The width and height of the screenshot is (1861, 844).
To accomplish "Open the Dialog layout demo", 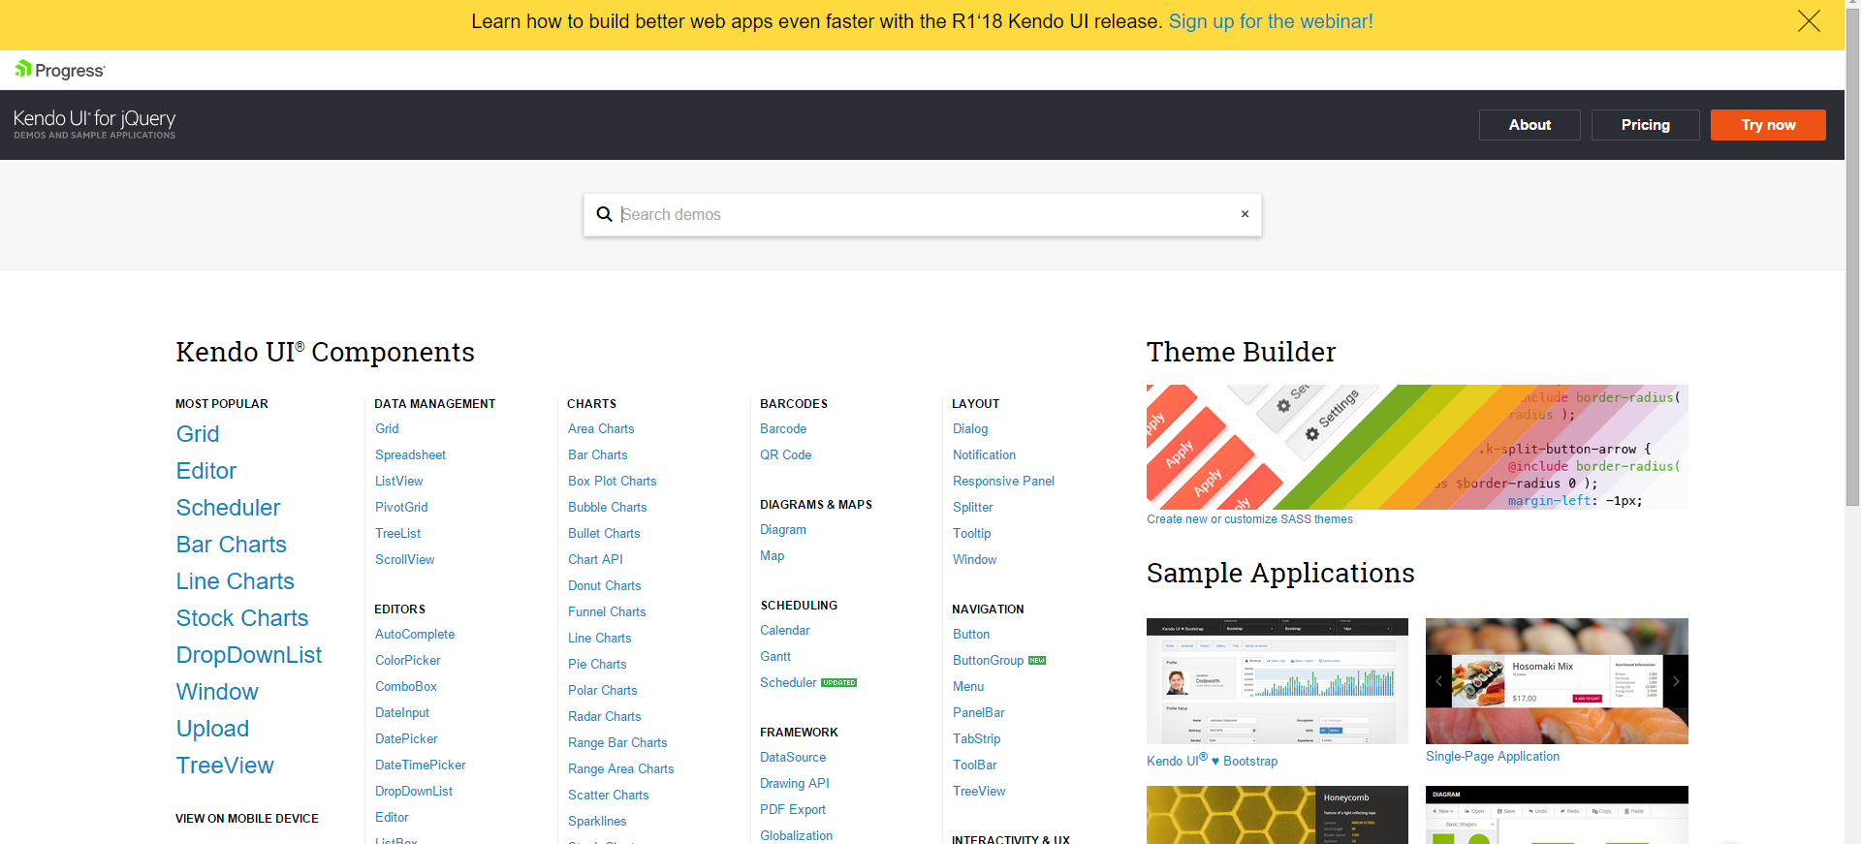I will click(x=970, y=428).
